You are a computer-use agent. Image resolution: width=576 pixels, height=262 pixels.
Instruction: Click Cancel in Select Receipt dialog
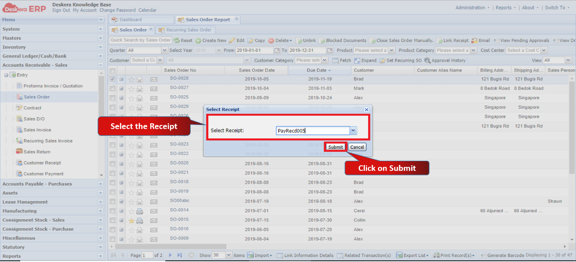coord(357,147)
